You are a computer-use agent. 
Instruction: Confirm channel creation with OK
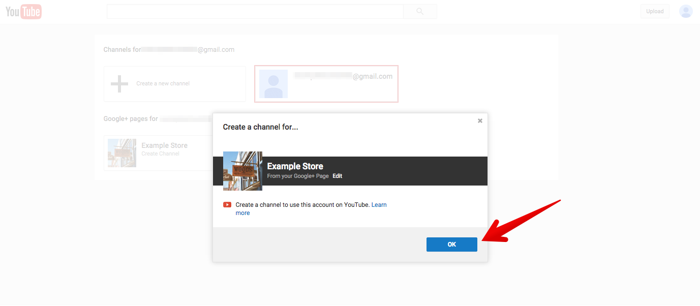click(451, 244)
